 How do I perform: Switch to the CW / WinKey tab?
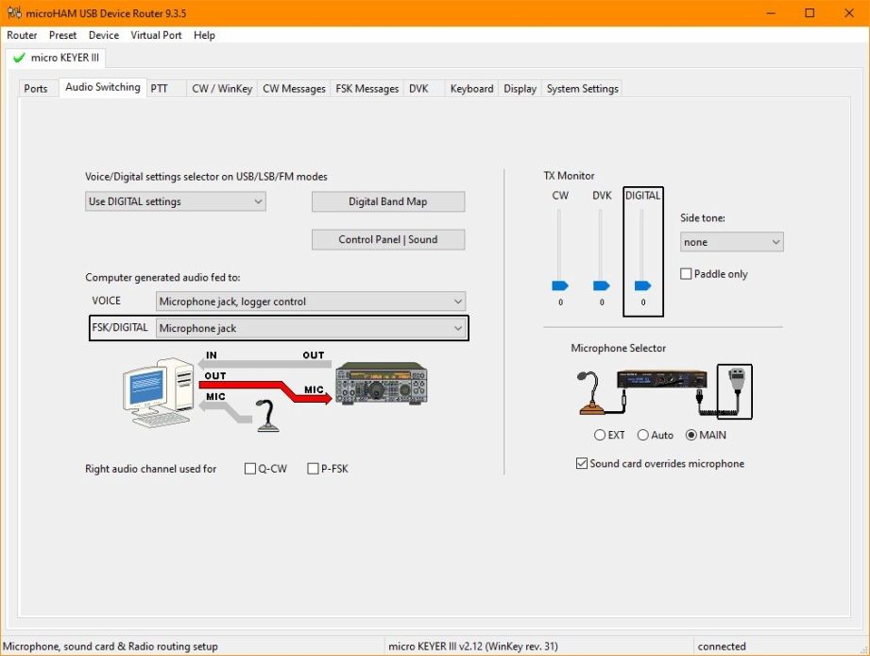(222, 89)
